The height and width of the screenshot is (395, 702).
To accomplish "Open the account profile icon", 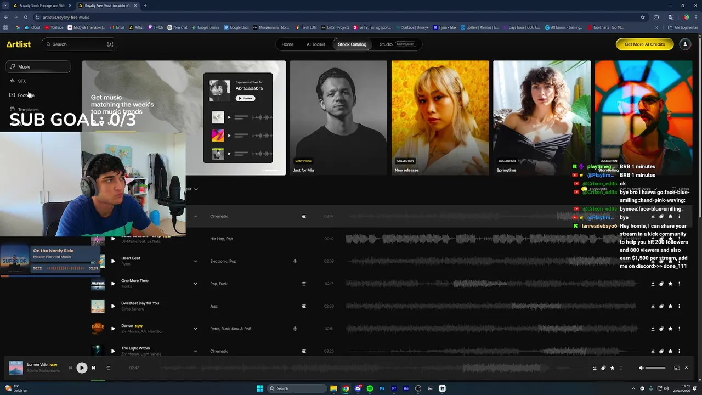I will [685, 44].
